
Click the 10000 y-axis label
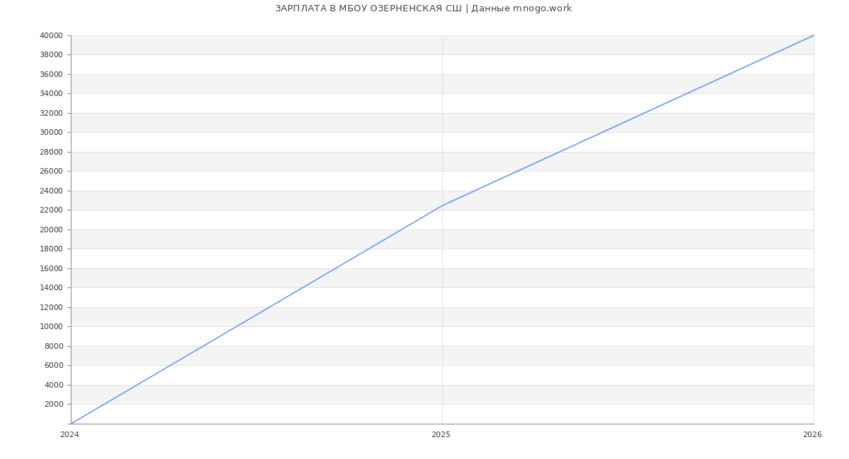point(51,327)
